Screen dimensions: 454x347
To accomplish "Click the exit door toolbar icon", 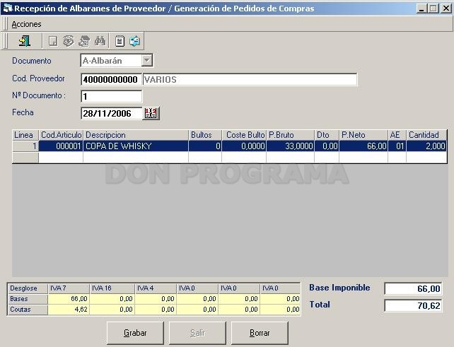I will (24, 41).
